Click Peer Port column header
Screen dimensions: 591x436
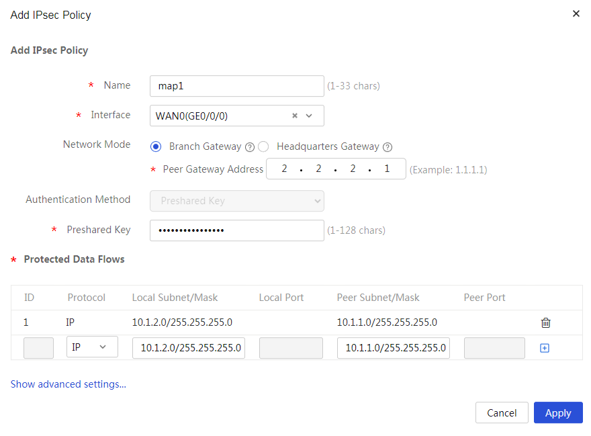click(484, 298)
